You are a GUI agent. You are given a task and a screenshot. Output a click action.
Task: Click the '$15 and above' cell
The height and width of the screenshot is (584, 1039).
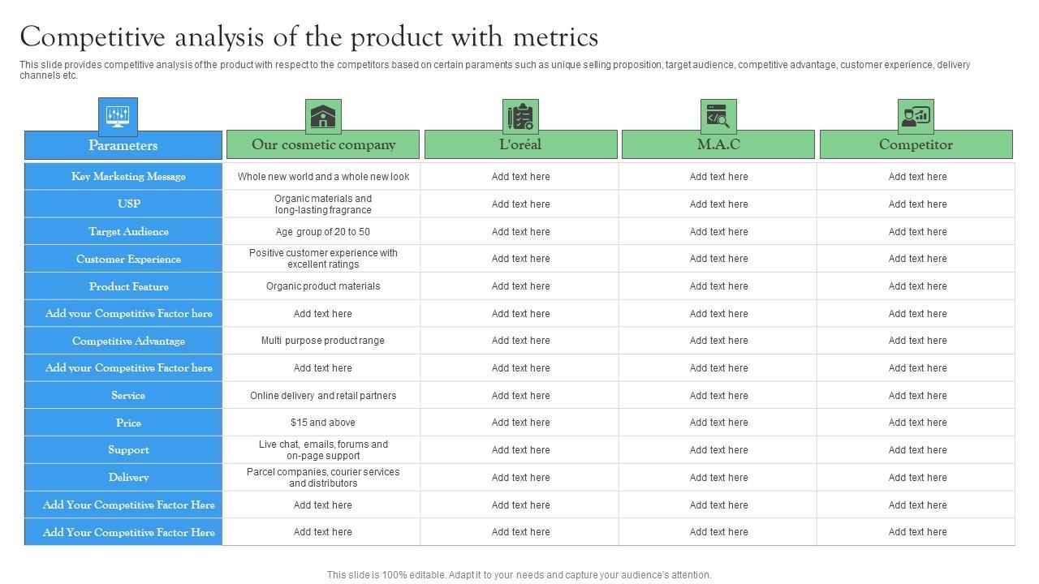click(x=323, y=423)
